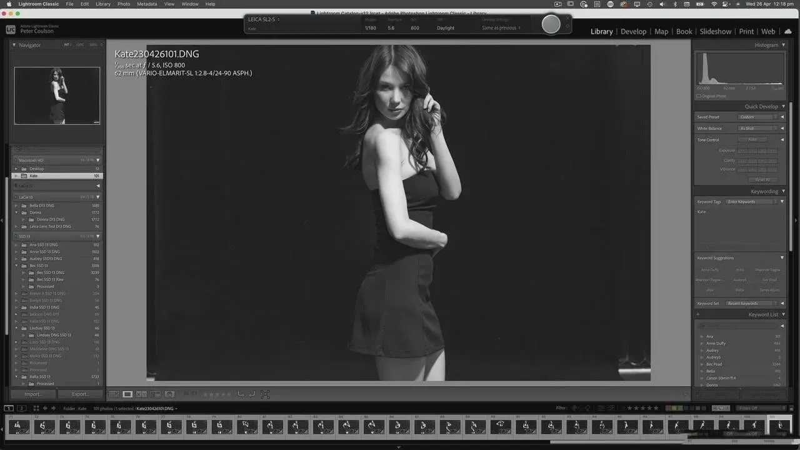Open filmstrip grid shortcut icon
The width and height of the screenshot is (800, 450).
(35, 408)
